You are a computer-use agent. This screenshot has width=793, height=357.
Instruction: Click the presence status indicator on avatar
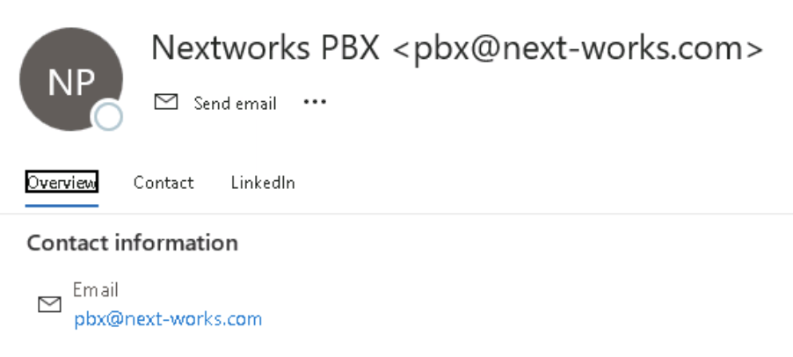108,116
